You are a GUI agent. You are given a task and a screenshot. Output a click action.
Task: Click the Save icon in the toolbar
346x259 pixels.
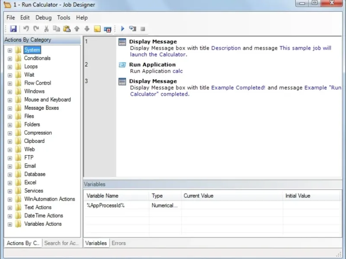tap(13, 29)
